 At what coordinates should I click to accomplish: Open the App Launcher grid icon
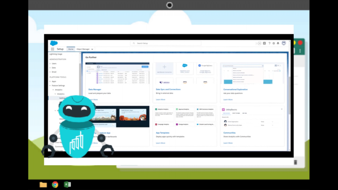point(52,49)
